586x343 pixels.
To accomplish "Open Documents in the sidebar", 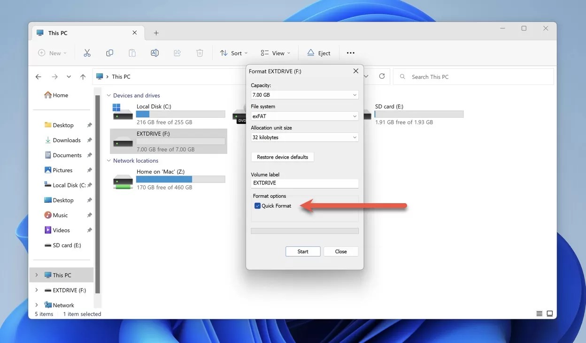I will click(63, 155).
